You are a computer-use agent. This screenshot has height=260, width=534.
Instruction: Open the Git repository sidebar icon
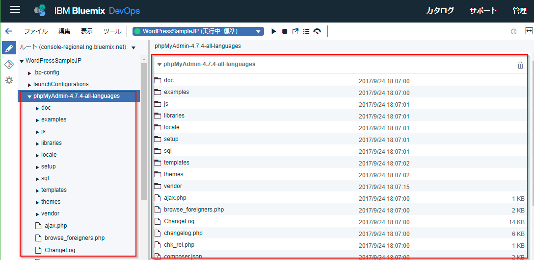[x=9, y=64]
